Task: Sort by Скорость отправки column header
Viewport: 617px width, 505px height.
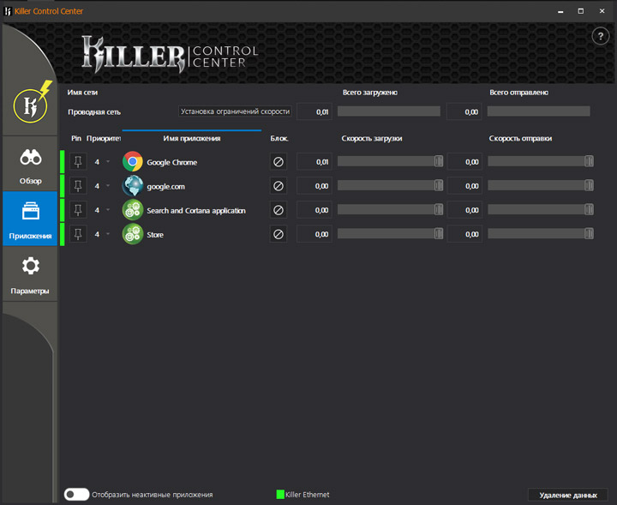Action: pos(520,138)
